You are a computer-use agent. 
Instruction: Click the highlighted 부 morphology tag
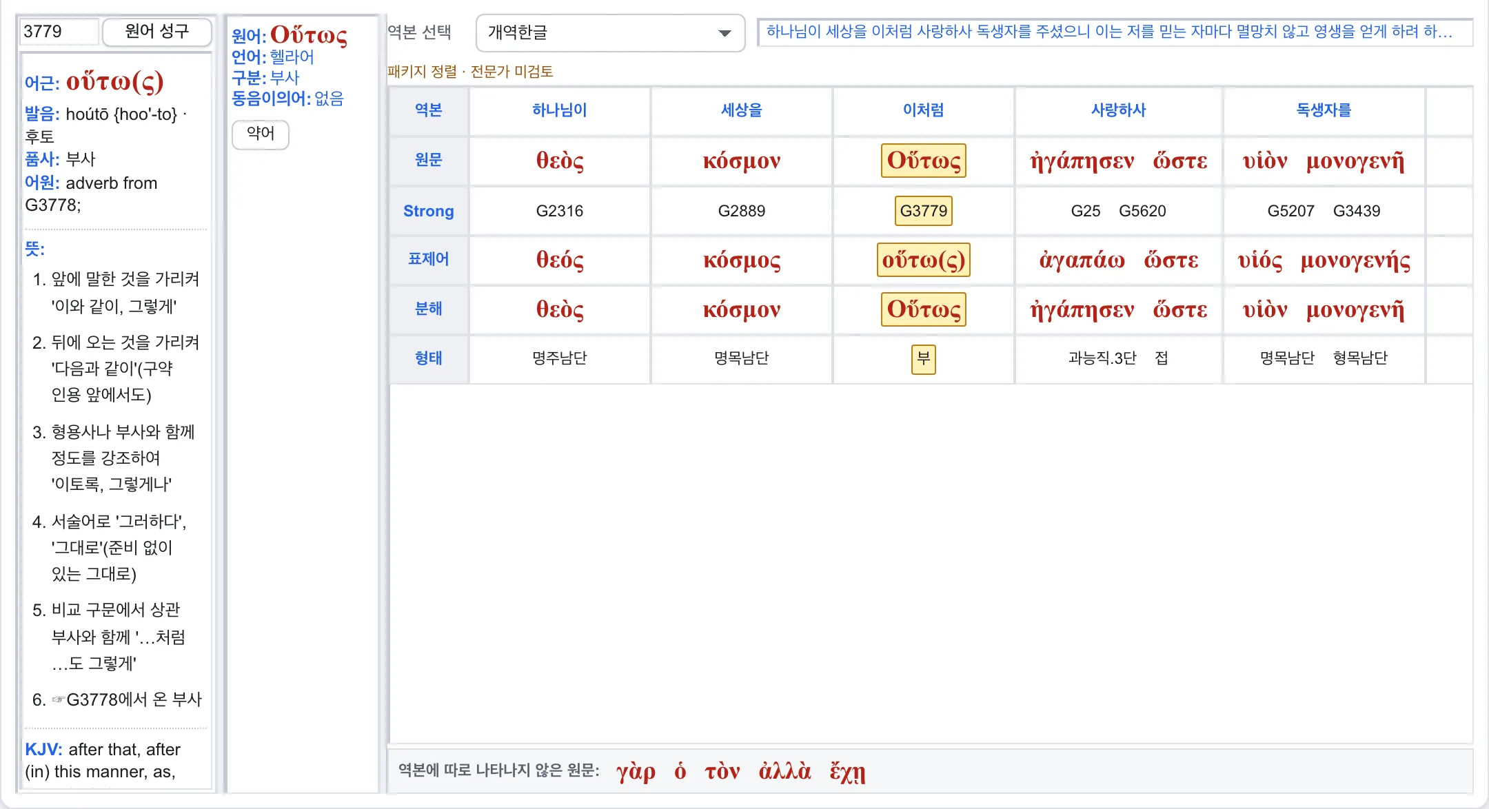coord(924,358)
